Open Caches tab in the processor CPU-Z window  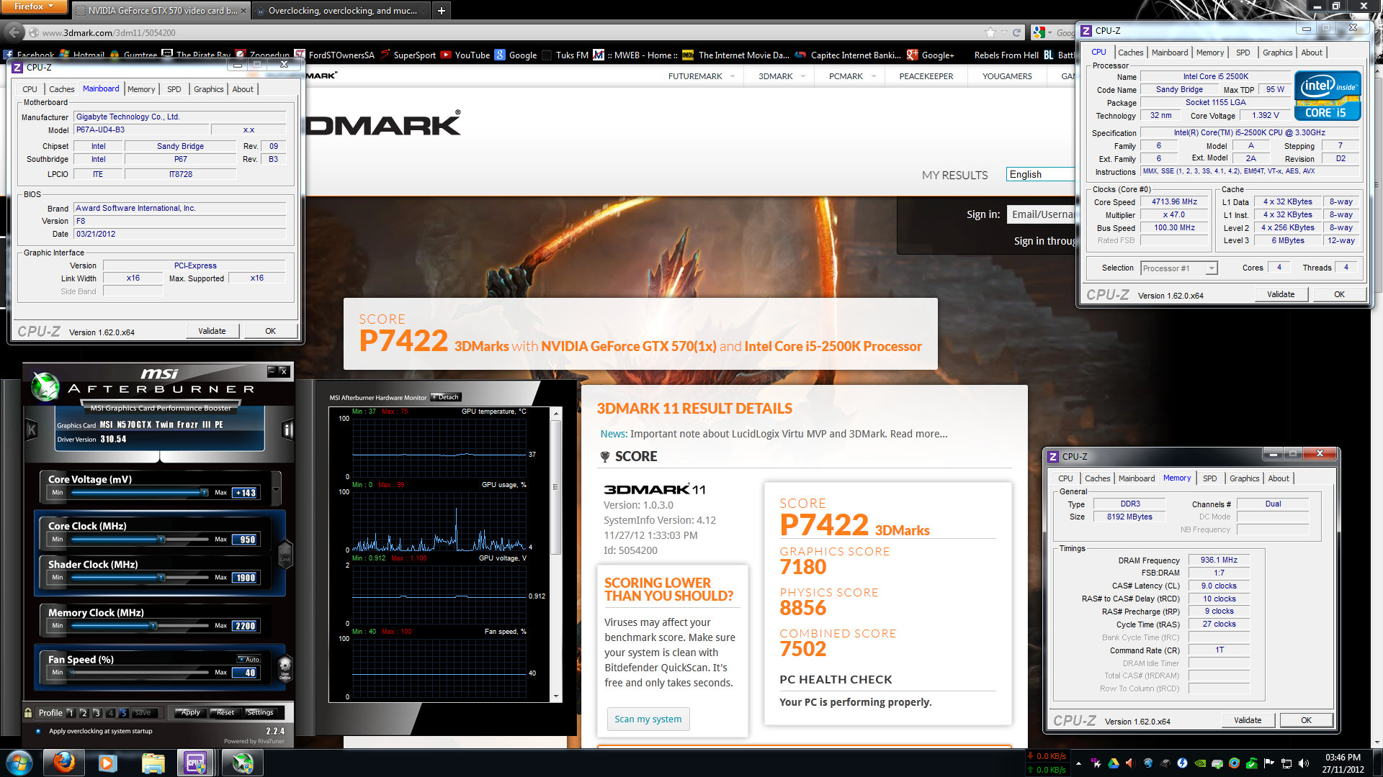pos(1130,53)
